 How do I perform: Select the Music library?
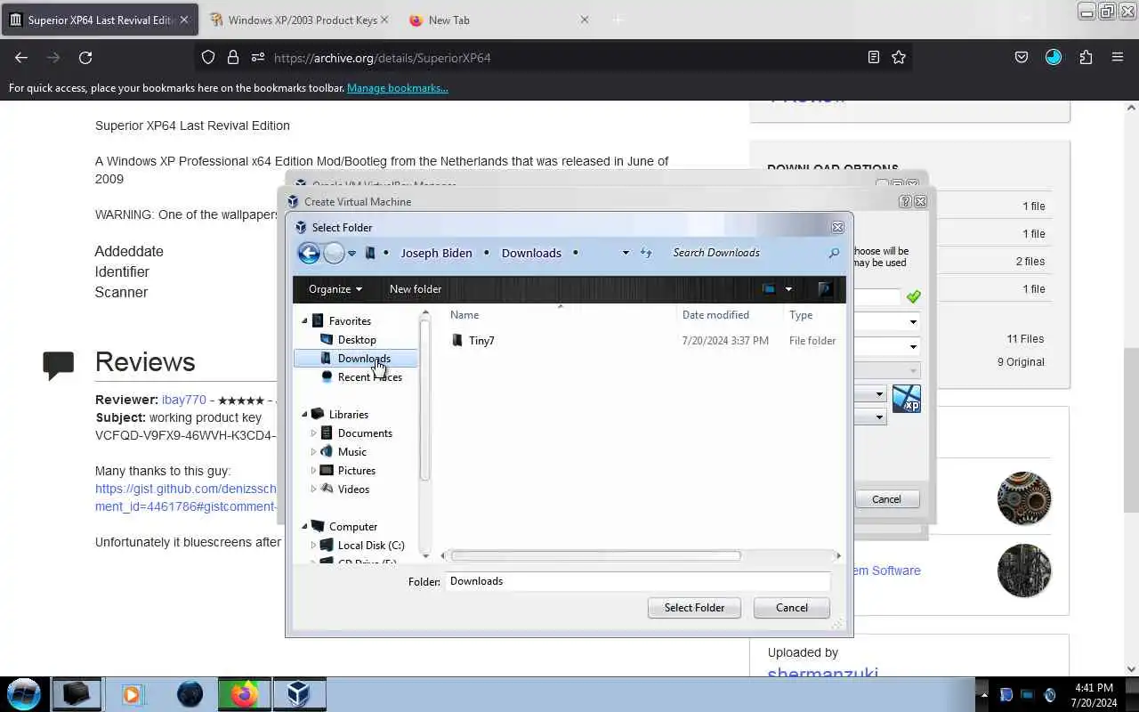pos(352,452)
